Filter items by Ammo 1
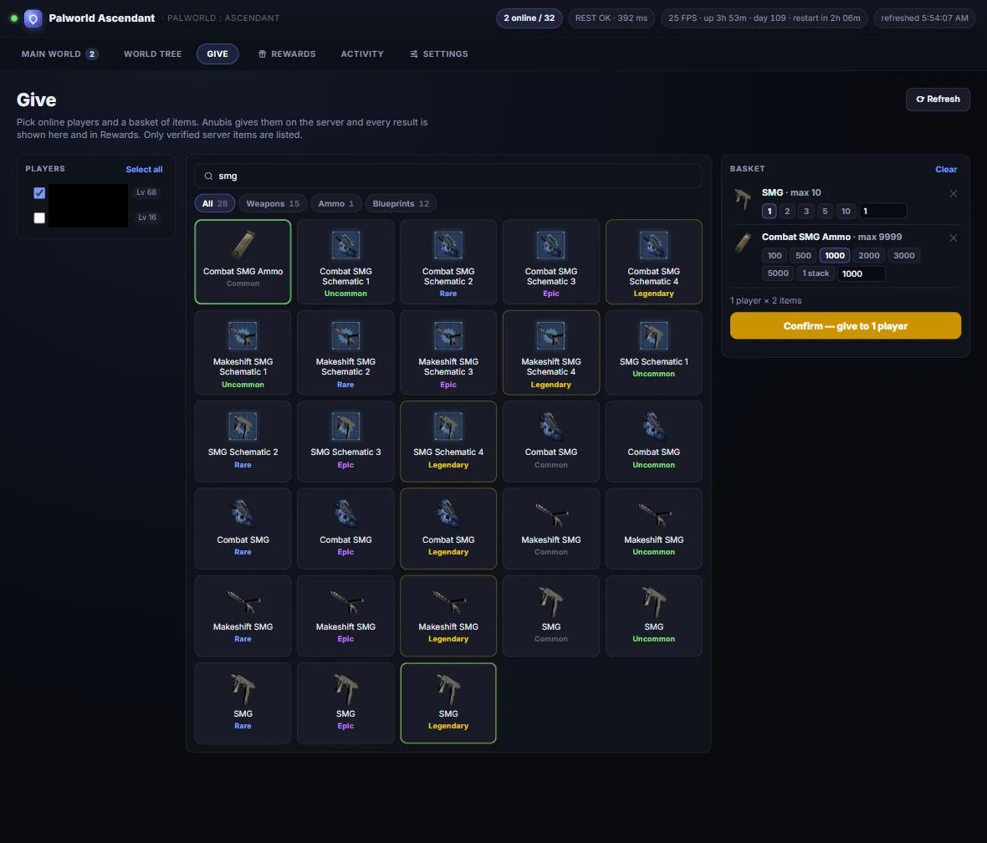987x843 pixels. 335,203
